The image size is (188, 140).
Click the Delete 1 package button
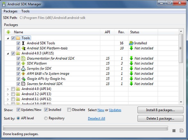click(x=160, y=118)
